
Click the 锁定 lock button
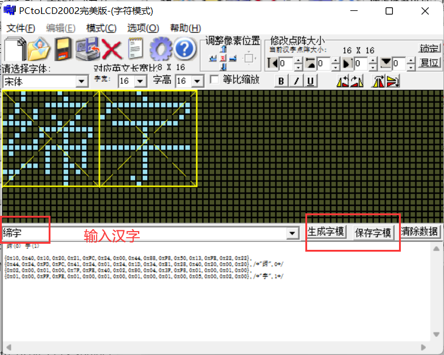[x=429, y=48]
